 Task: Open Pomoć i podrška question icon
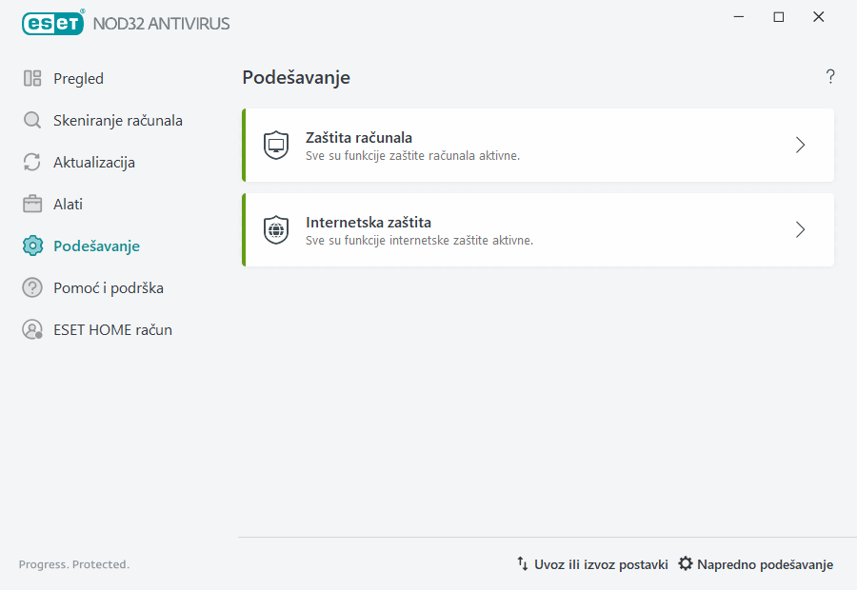(32, 287)
